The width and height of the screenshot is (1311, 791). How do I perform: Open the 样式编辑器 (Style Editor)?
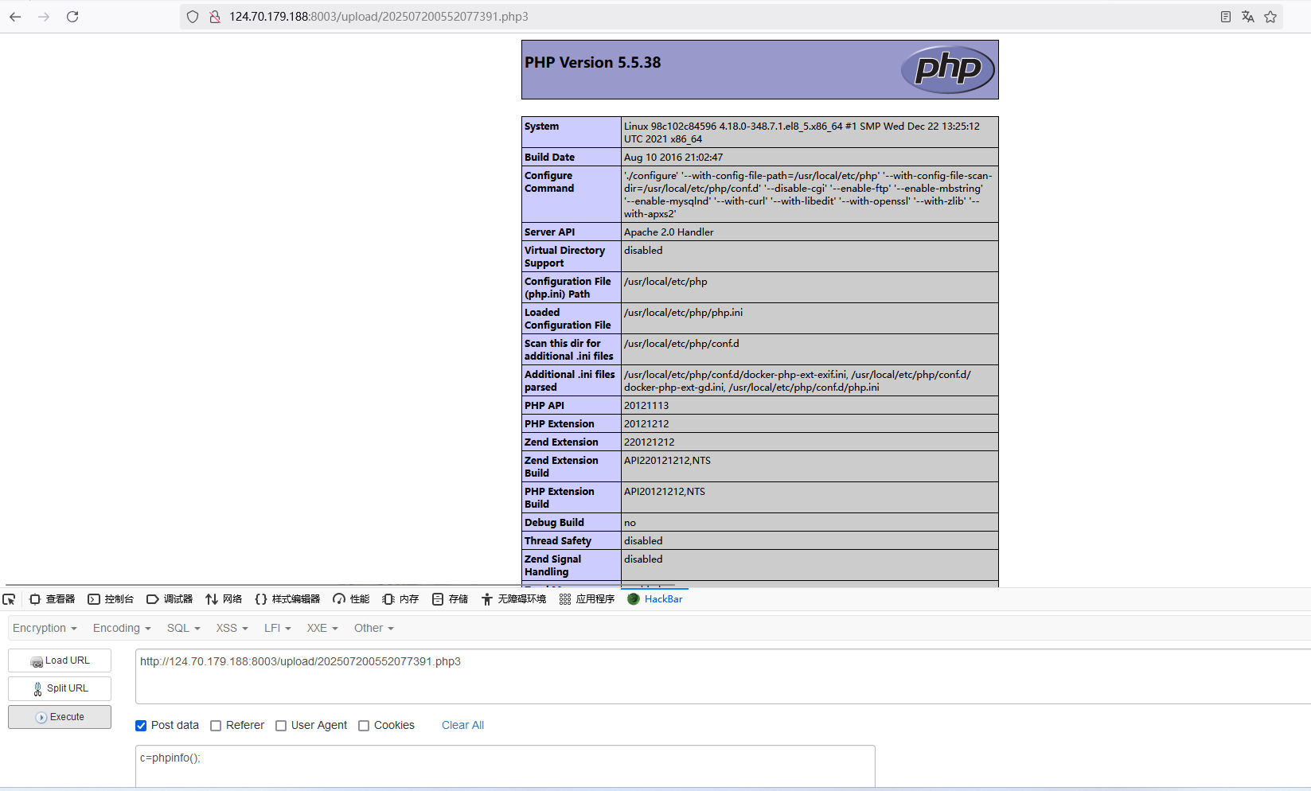coord(287,598)
